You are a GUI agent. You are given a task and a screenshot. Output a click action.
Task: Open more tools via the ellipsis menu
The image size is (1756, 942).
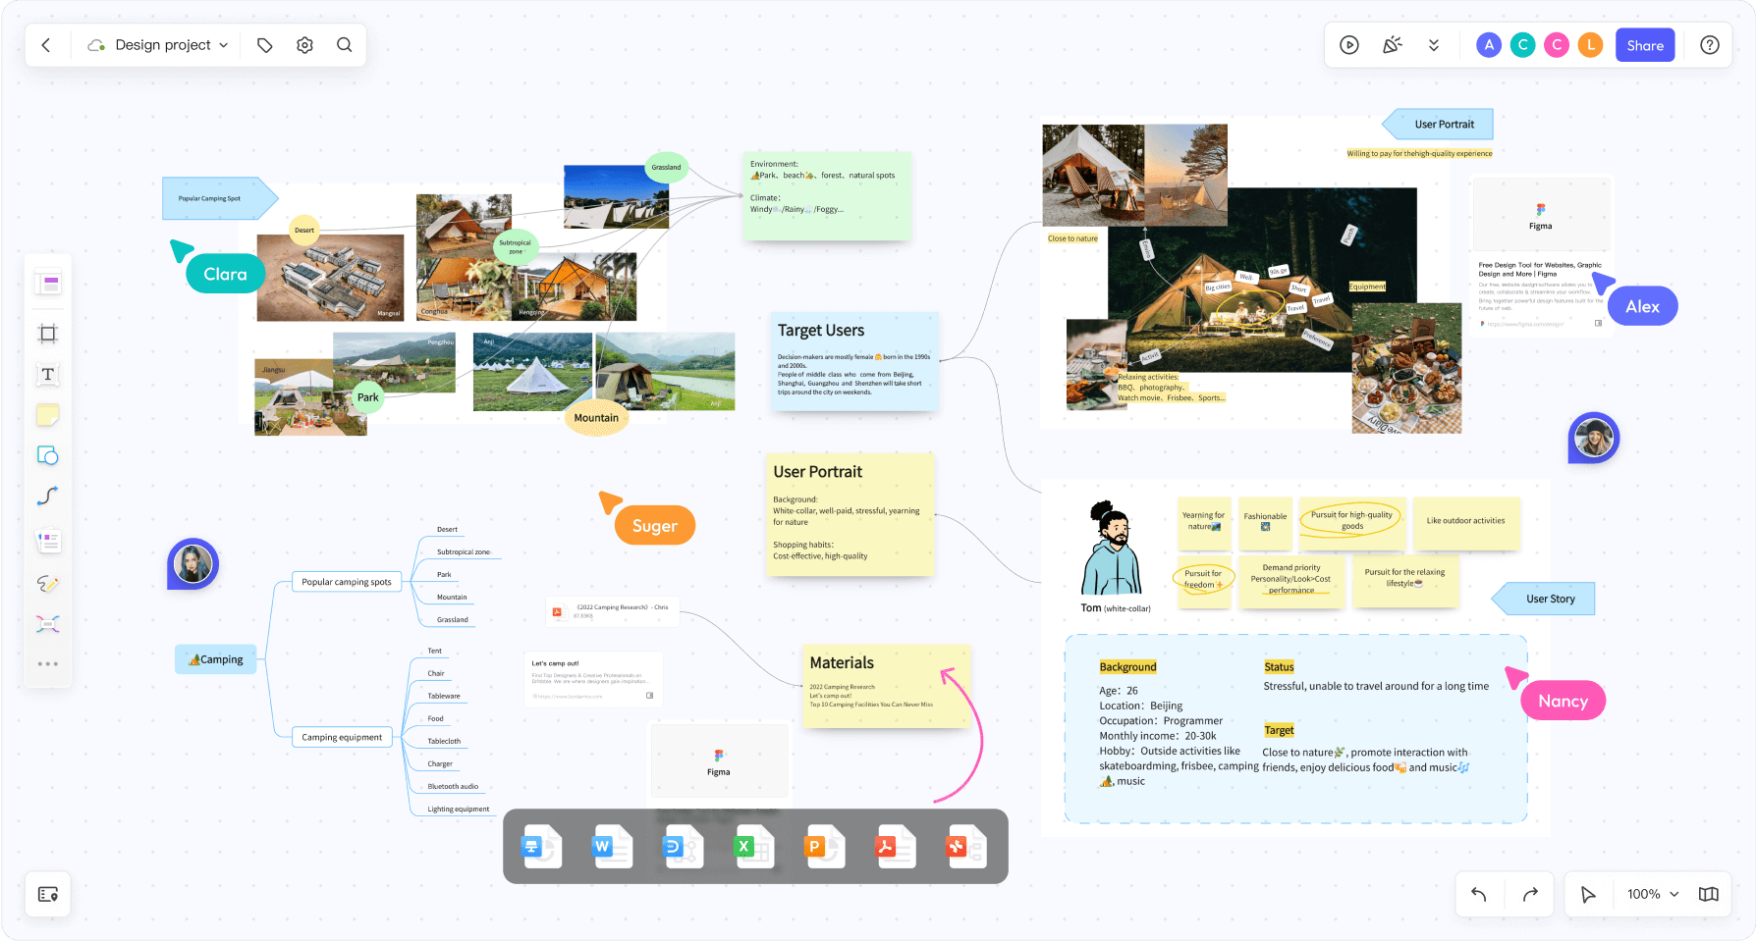coord(47,662)
